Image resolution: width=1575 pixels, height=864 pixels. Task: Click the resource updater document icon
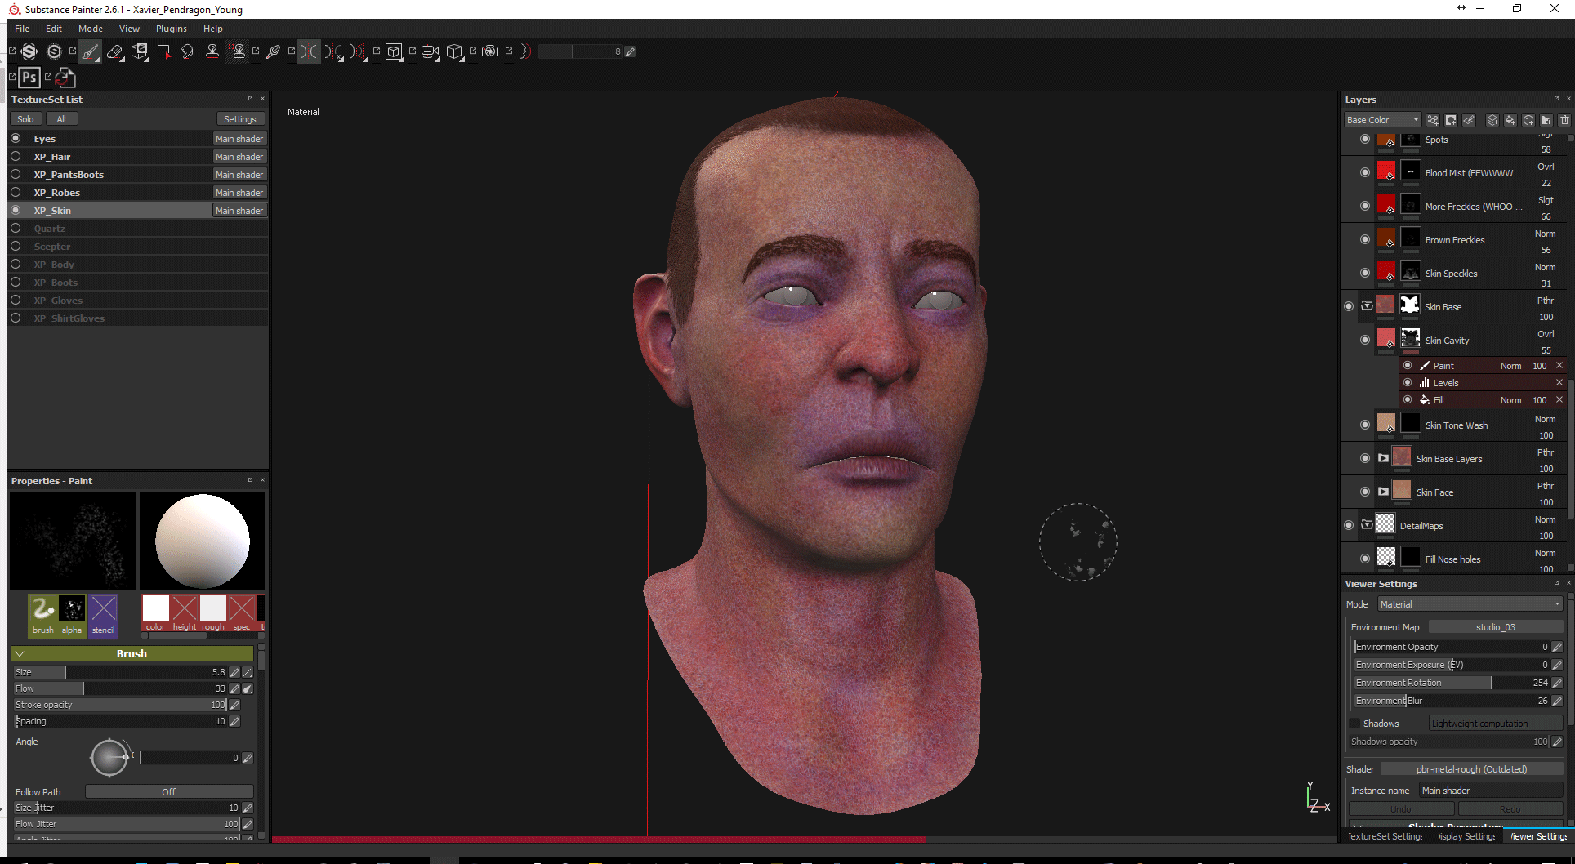point(65,78)
